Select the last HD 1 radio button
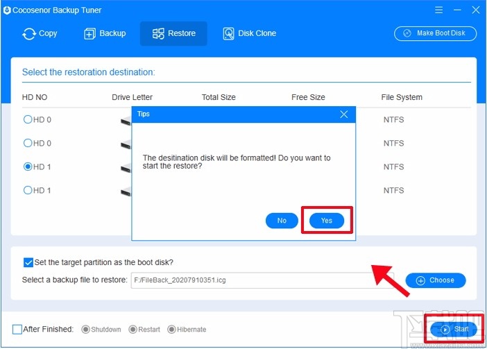 click(28, 190)
